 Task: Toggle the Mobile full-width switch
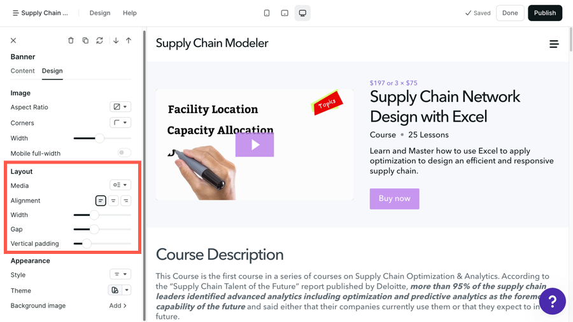[124, 153]
